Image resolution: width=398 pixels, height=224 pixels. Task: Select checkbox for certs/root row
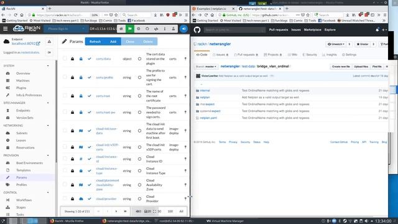click(x=65, y=96)
